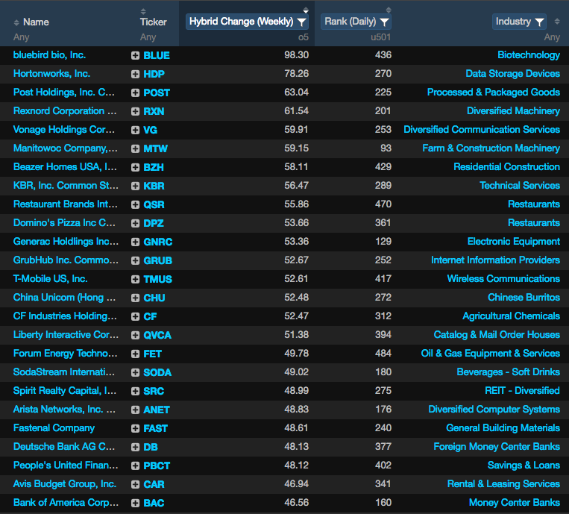Click the plus icon next to CHU
569x514 pixels.
[135, 298]
